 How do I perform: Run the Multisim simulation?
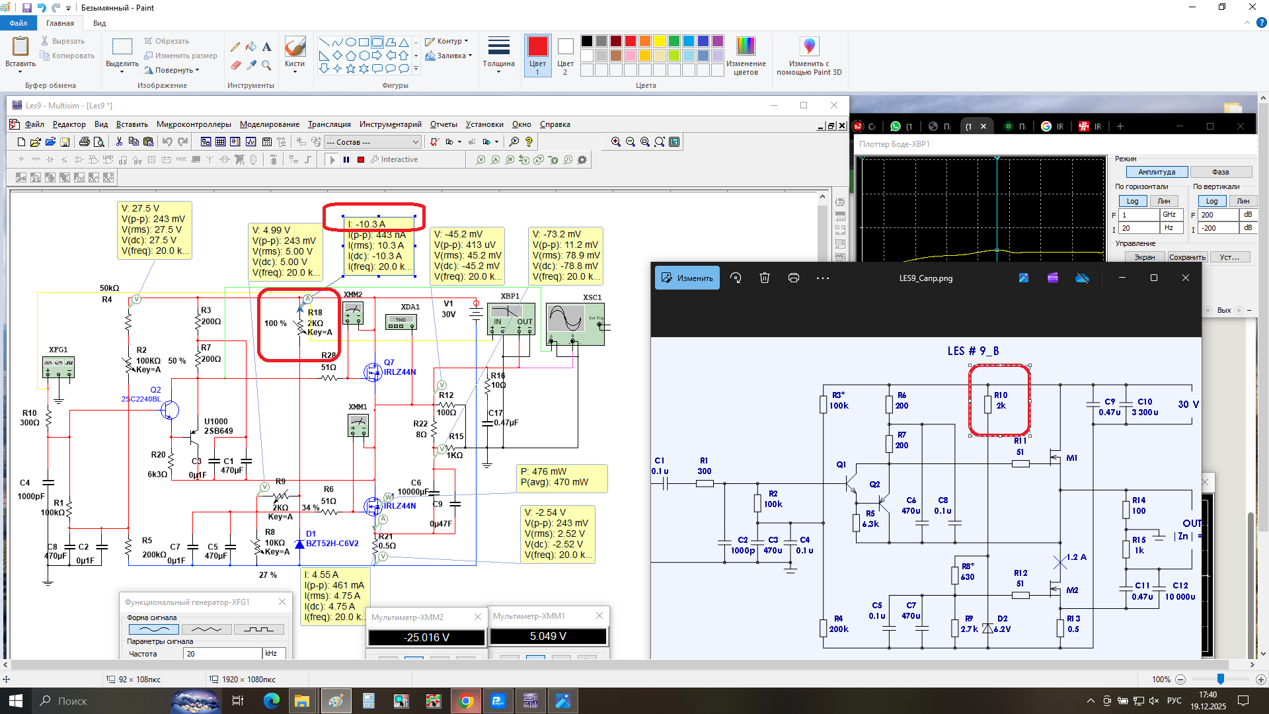[332, 159]
